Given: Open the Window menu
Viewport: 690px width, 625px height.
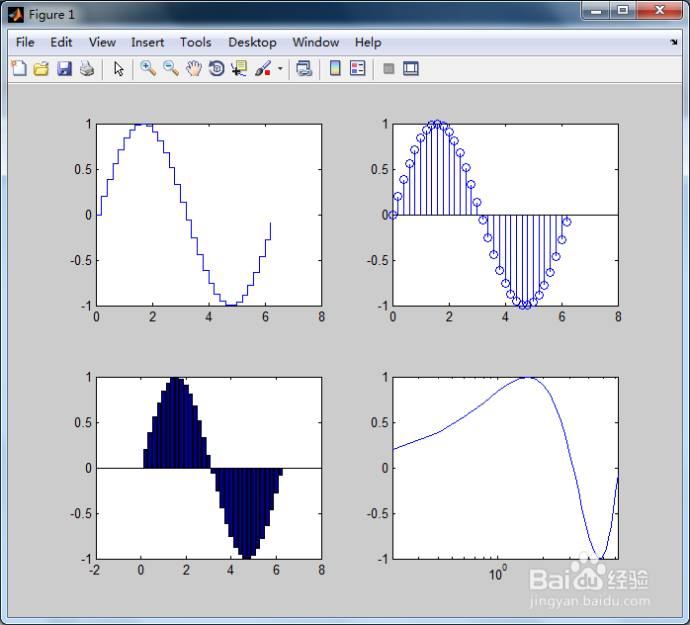Looking at the screenshot, I should [x=315, y=43].
